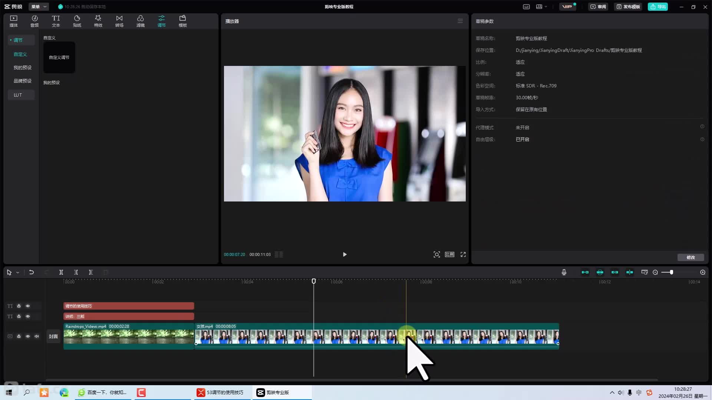This screenshot has height=400, width=712.
Task: Lock the main video track
Action: pyautogui.click(x=19, y=336)
